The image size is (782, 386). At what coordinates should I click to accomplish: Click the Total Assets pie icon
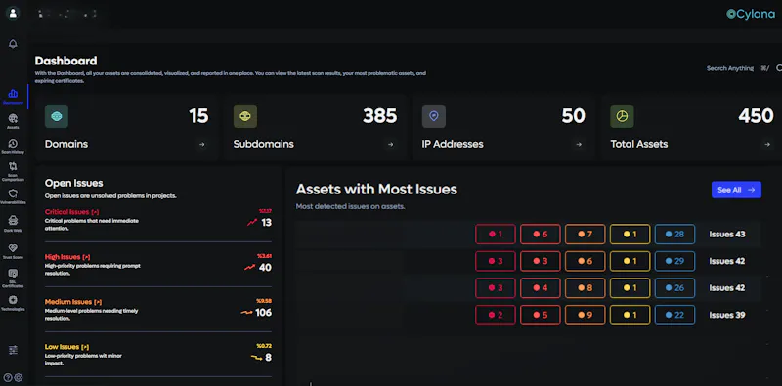[x=622, y=116]
